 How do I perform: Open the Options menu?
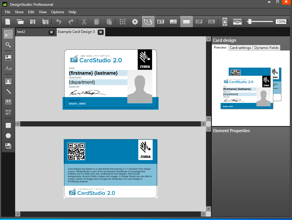click(57, 12)
